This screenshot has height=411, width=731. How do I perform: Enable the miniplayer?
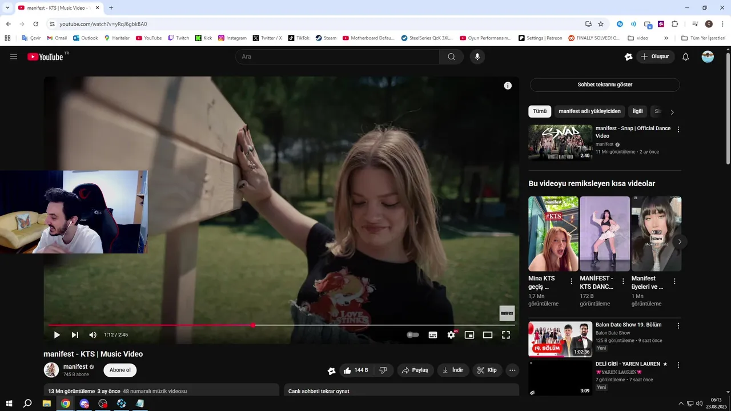pyautogui.click(x=469, y=335)
